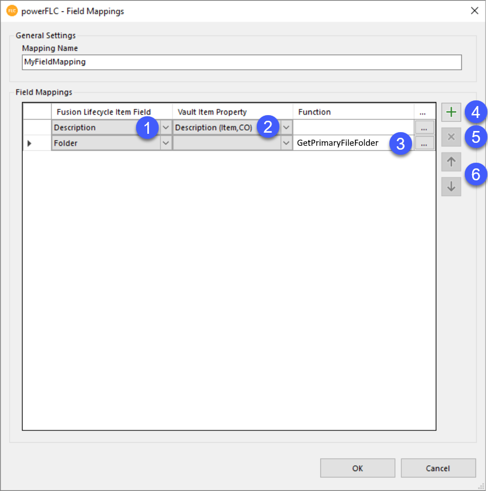Remove the selected mapping with X button

point(451,137)
